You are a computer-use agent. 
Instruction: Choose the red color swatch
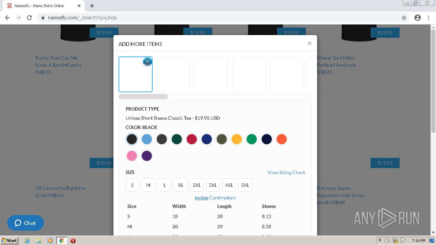pyautogui.click(x=192, y=139)
